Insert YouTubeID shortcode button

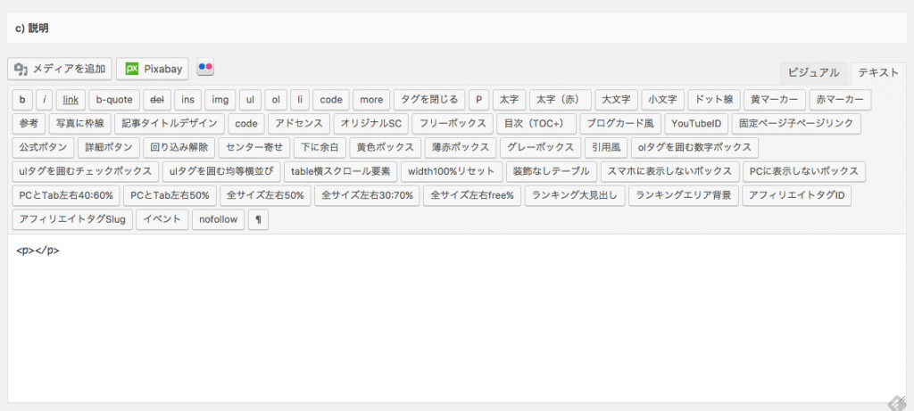(699, 124)
